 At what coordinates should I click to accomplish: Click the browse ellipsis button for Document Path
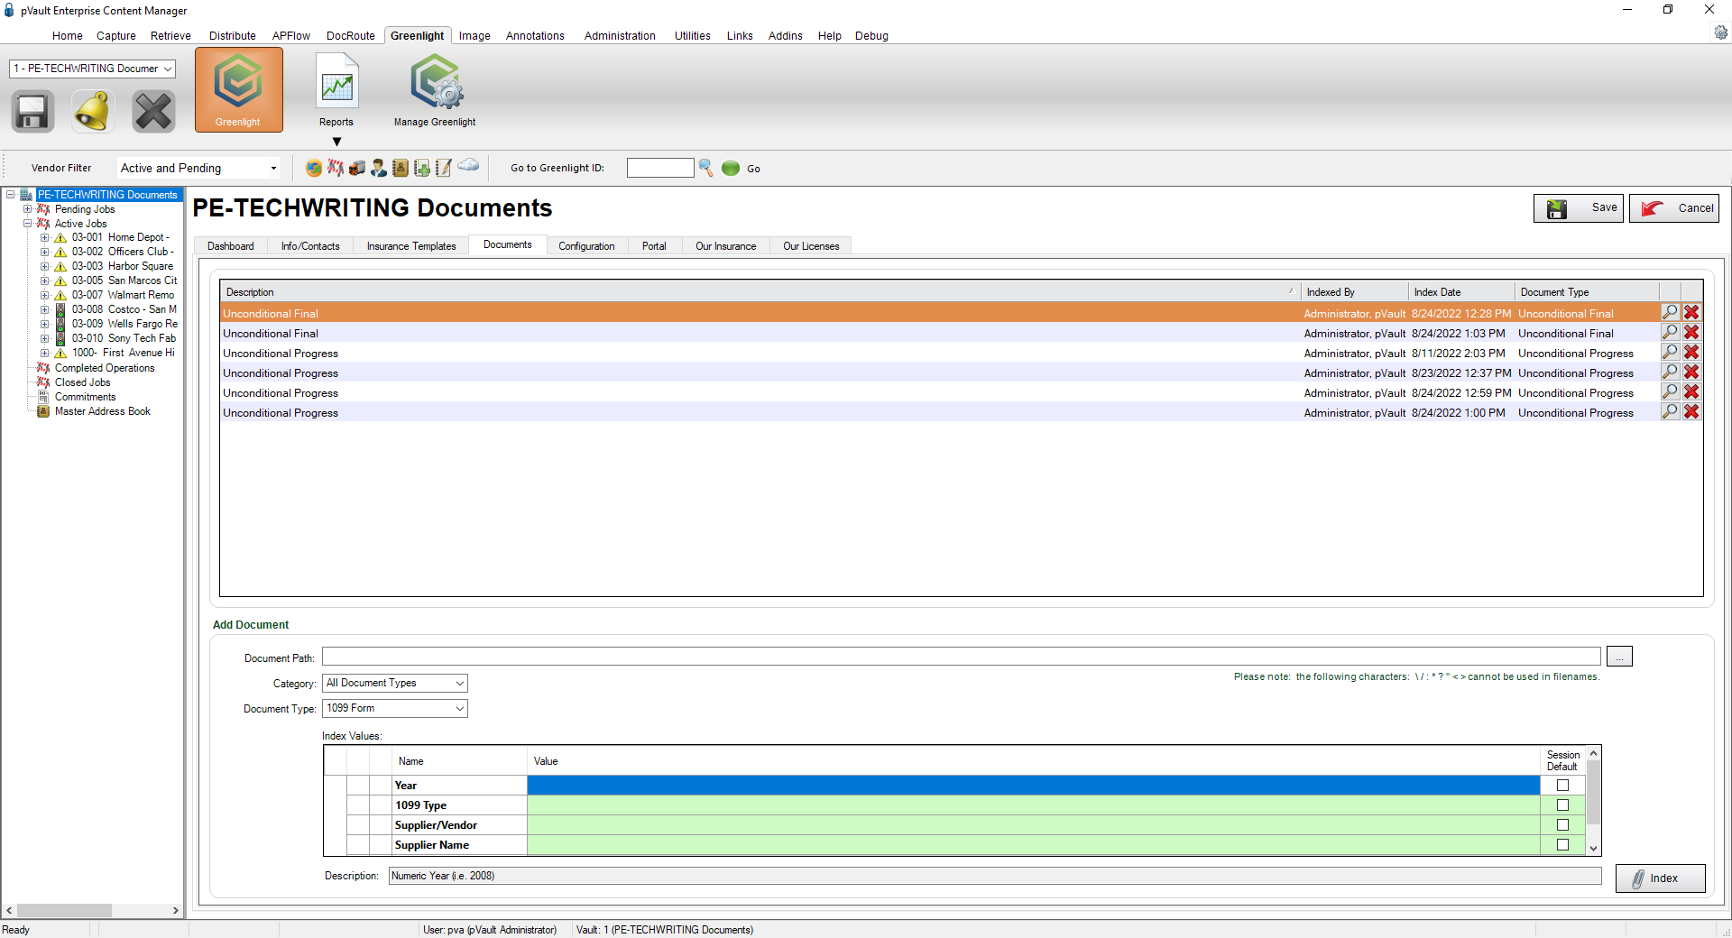point(1619,657)
